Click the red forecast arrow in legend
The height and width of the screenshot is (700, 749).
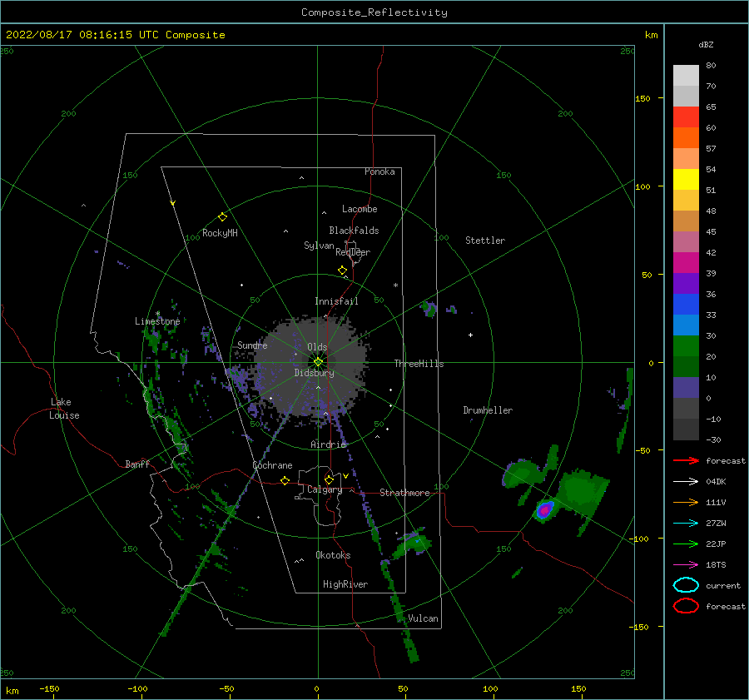[x=686, y=460]
